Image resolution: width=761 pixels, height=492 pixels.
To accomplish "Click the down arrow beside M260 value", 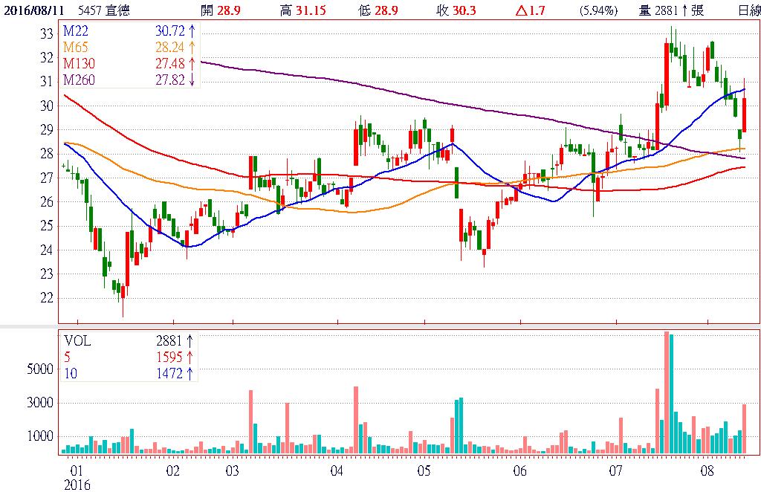I will pyautogui.click(x=192, y=80).
